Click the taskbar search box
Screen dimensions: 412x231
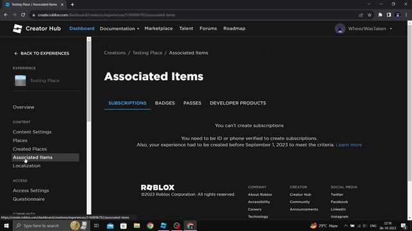(51, 225)
